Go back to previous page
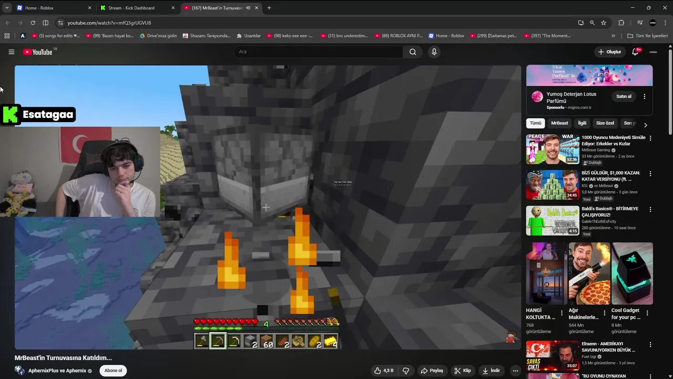This screenshot has height=379, width=673. click(x=7, y=23)
